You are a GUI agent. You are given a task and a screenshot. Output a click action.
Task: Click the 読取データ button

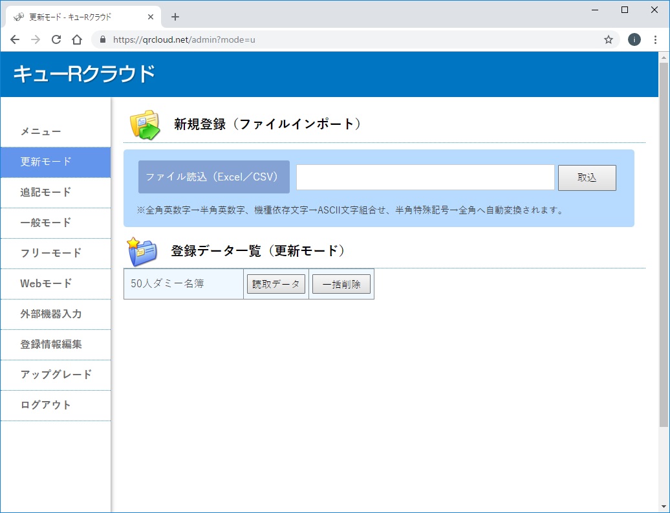point(276,284)
